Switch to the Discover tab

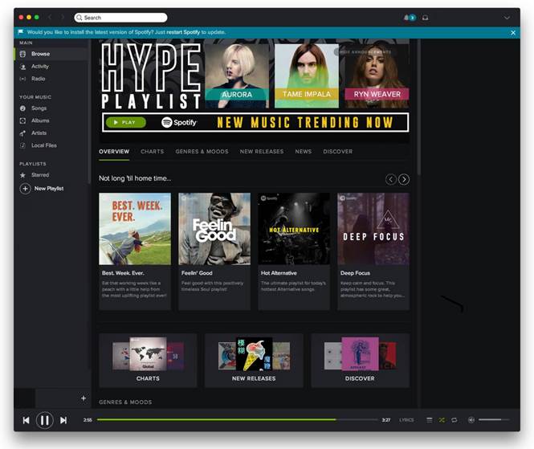[337, 152]
